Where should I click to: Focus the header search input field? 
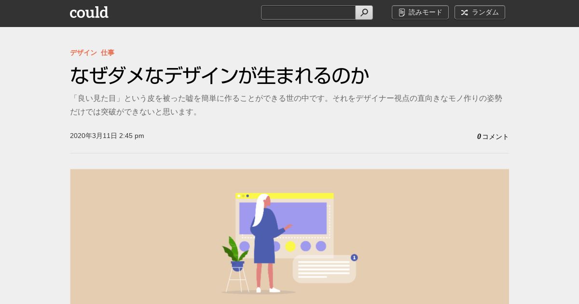click(308, 13)
